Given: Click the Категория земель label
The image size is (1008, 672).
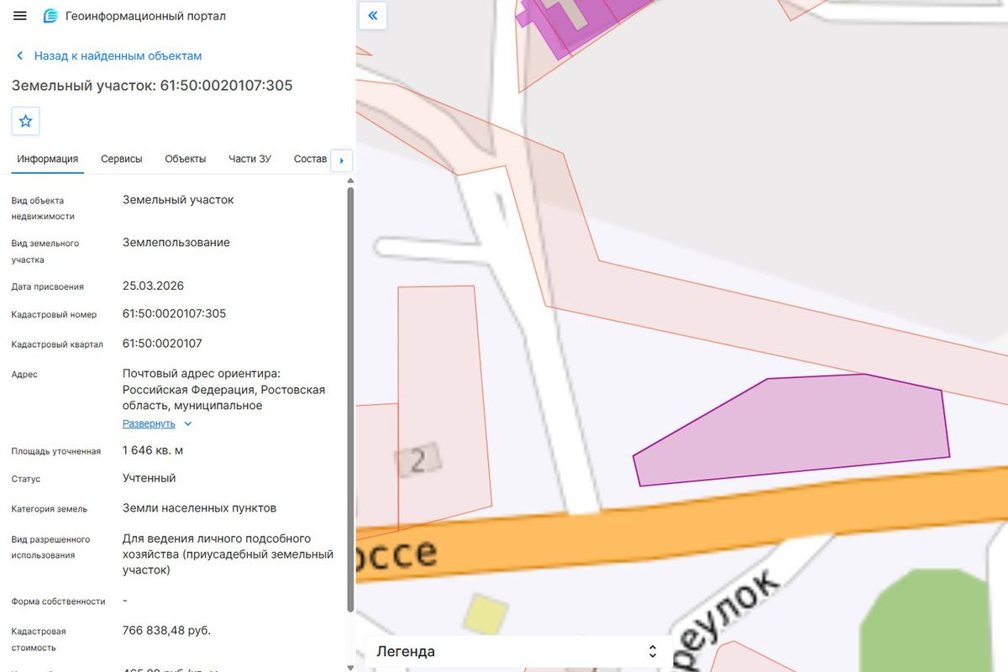Looking at the screenshot, I should [x=50, y=509].
